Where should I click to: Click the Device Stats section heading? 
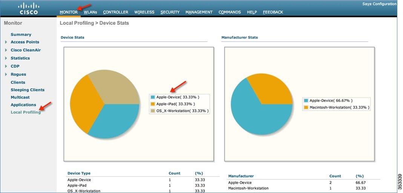point(72,38)
